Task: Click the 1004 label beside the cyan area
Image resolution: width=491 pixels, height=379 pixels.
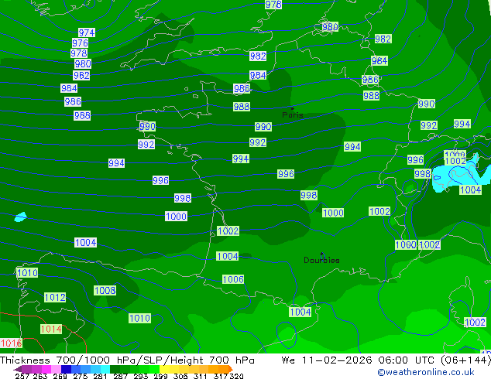Action: [470, 189]
